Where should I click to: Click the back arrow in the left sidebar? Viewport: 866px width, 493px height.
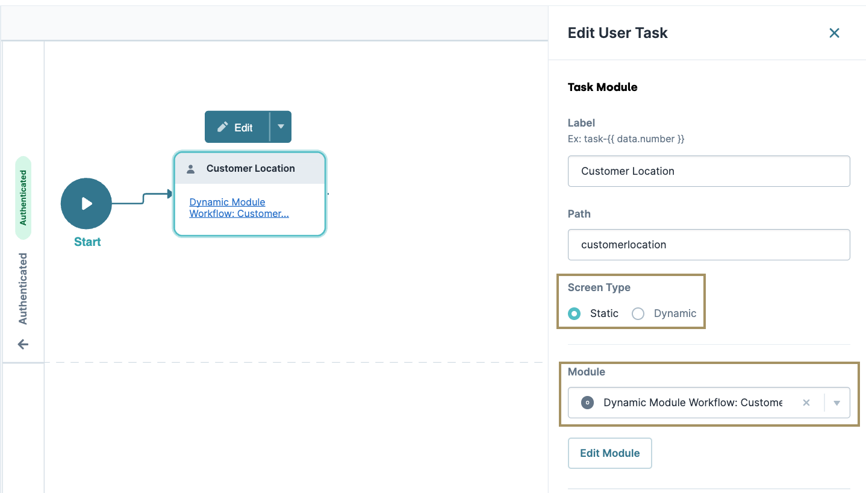point(23,344)
